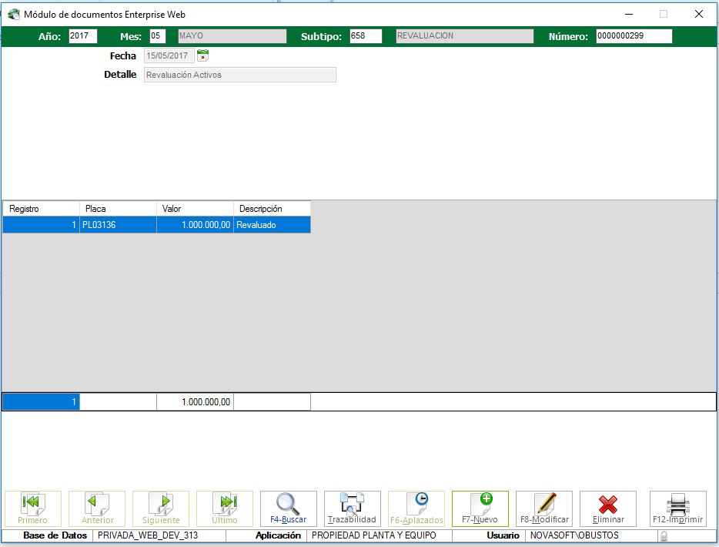The width and height of the screenshot is (719, 547).
Task: Open F6-Aplazados deferred documents
Action: pos(416,508)
